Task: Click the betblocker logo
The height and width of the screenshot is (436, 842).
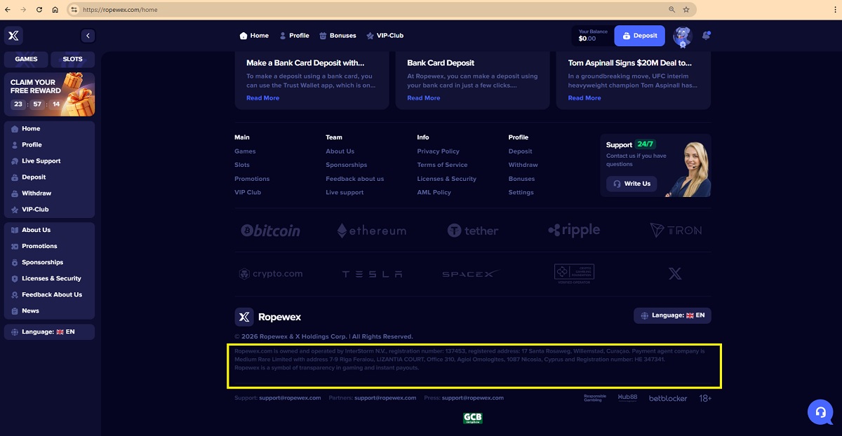Action: 667,398
